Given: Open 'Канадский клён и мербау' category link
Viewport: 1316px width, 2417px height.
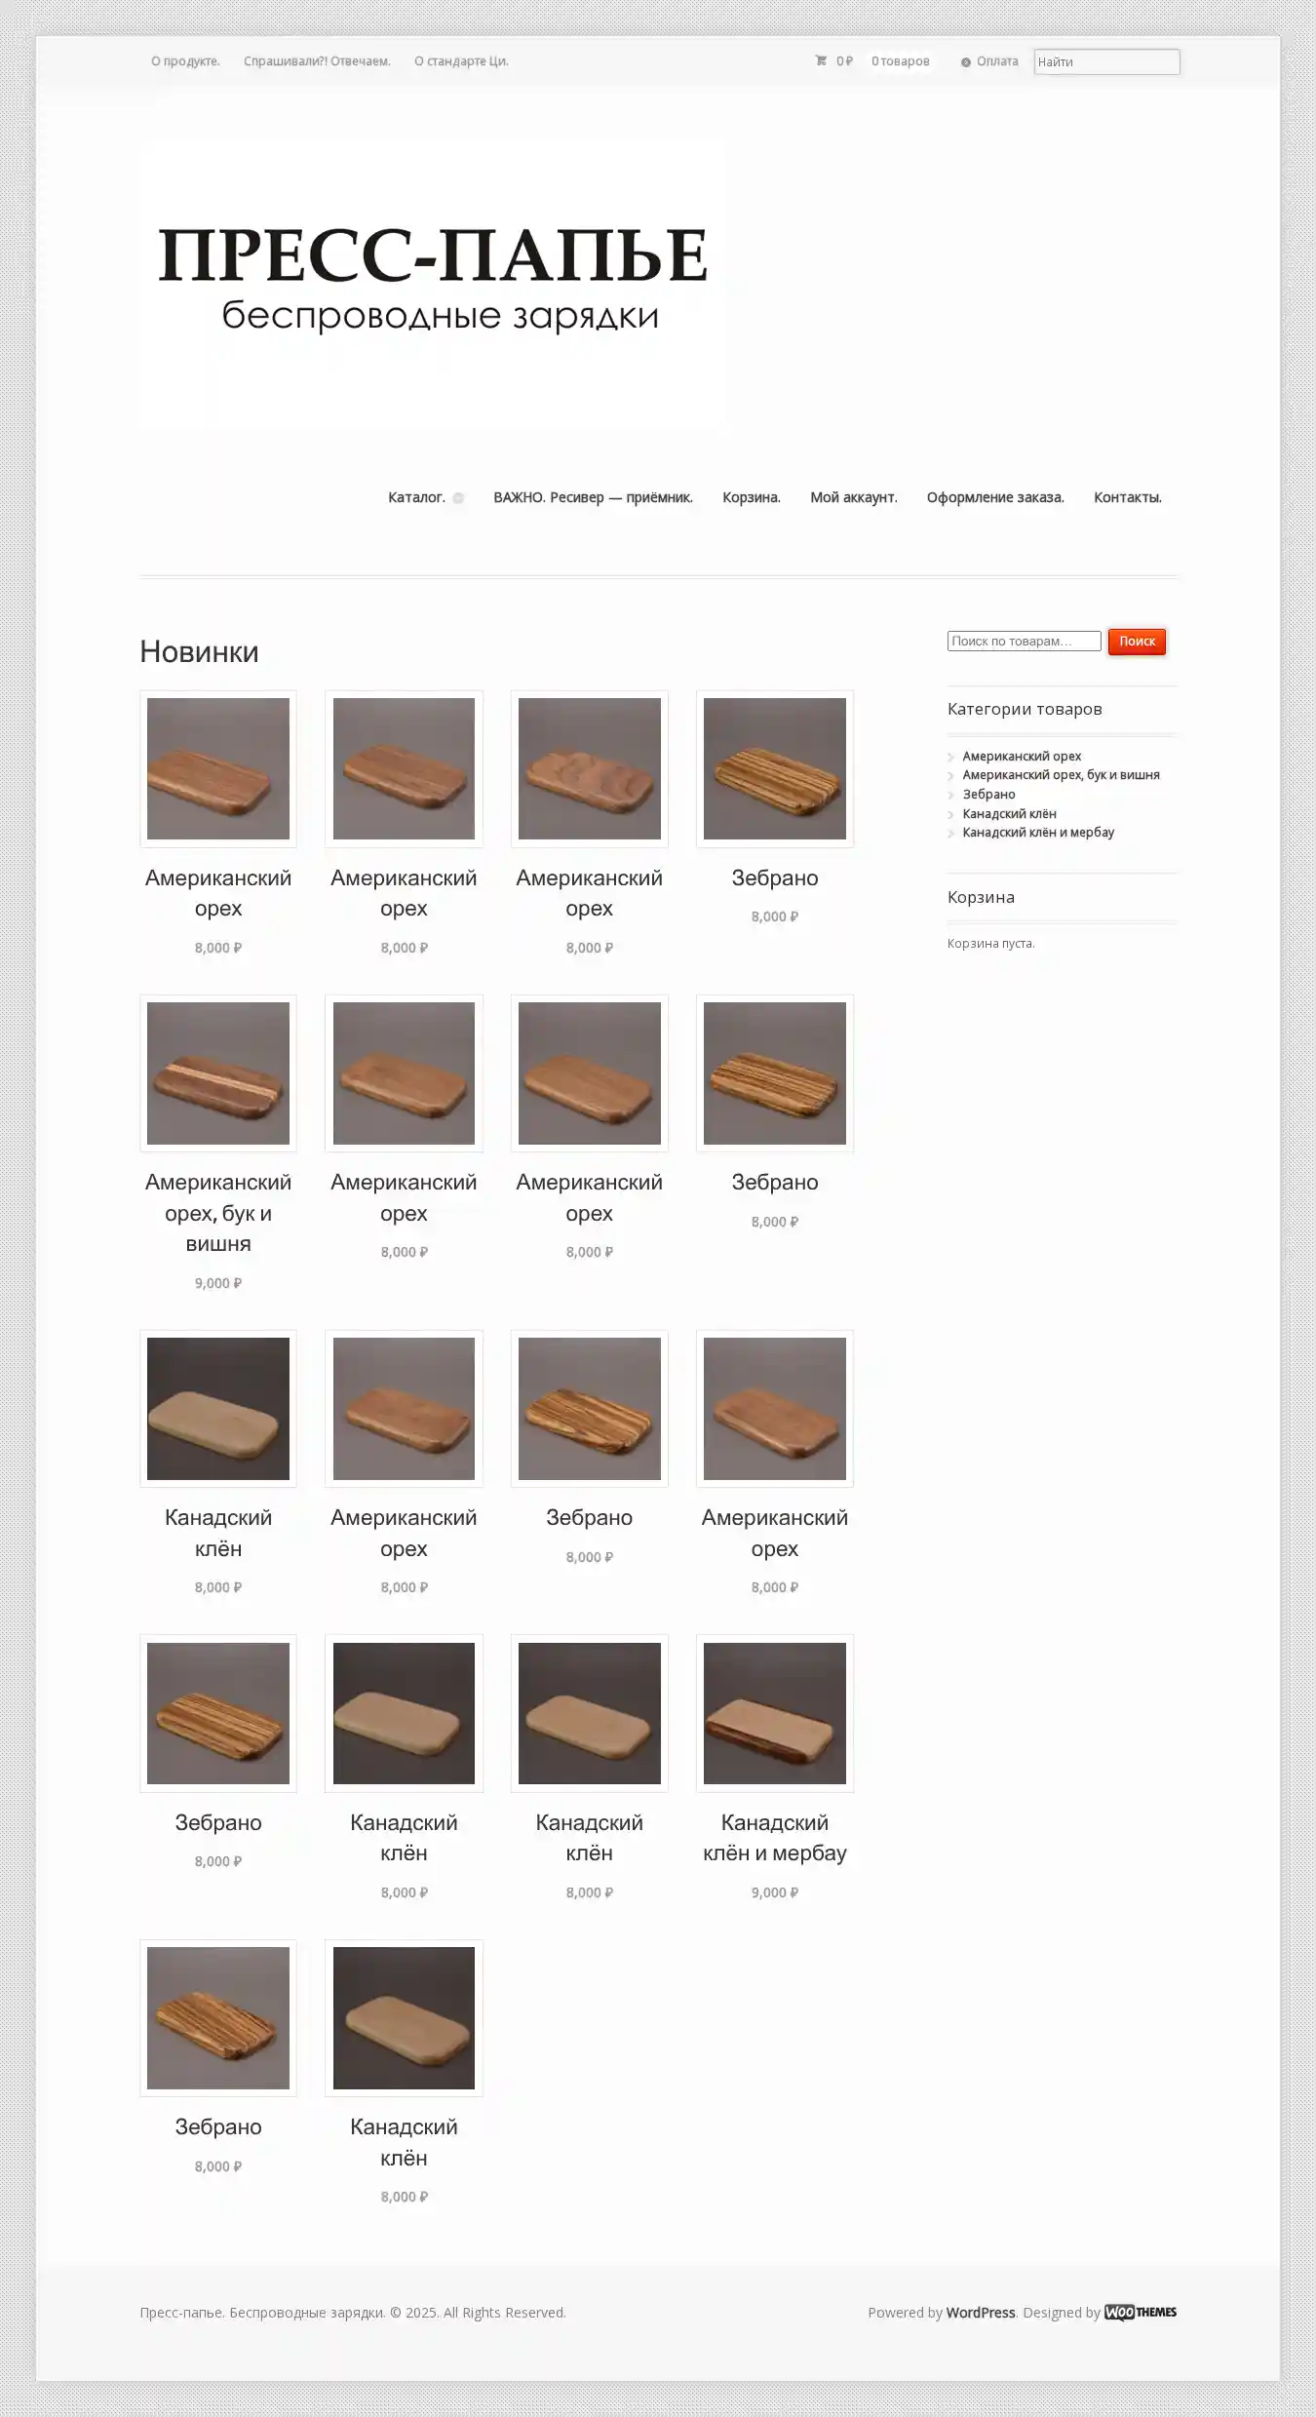Looking at the screenshot, I should (x=1037, y=833).
